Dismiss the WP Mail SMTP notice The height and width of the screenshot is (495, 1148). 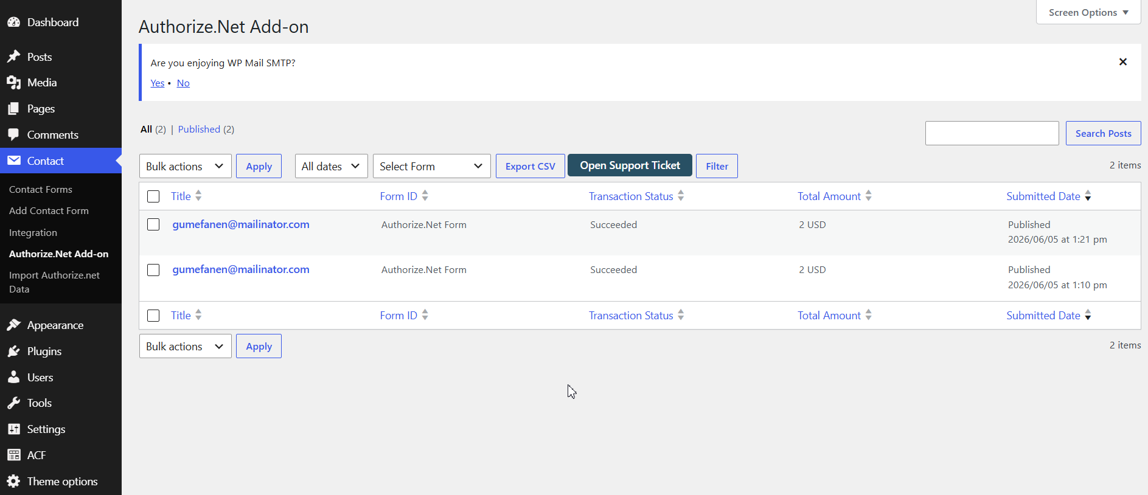[1123, 62]
